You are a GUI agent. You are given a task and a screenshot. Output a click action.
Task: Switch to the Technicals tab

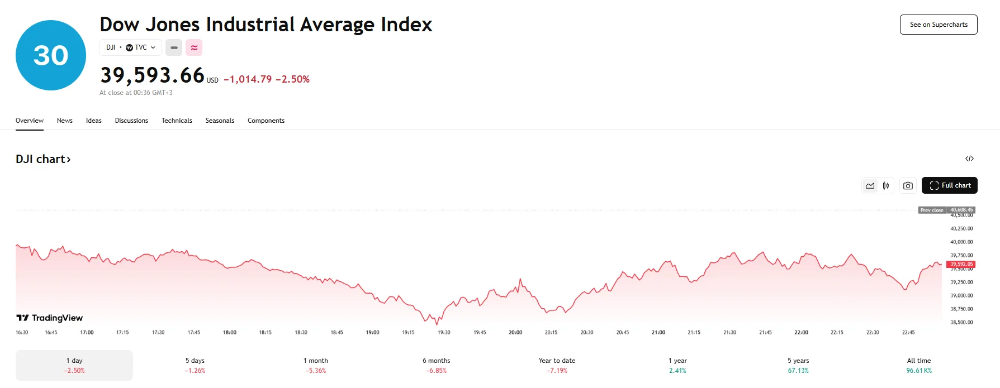tap(177, 121)
